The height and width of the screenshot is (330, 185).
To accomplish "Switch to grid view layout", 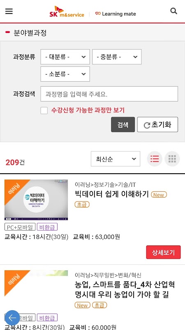I will (x=172, y=159).
